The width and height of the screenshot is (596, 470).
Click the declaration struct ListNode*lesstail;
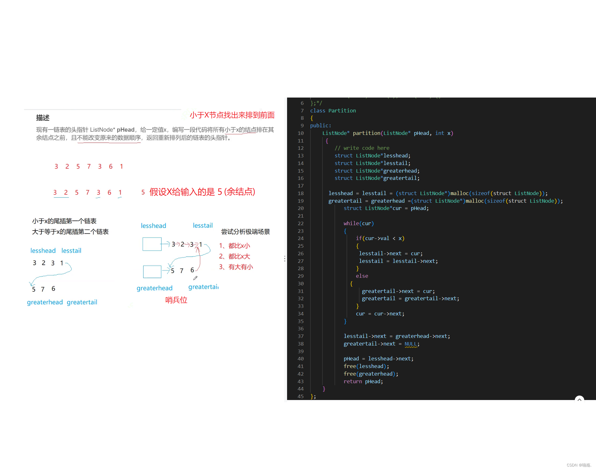(373, 163)
